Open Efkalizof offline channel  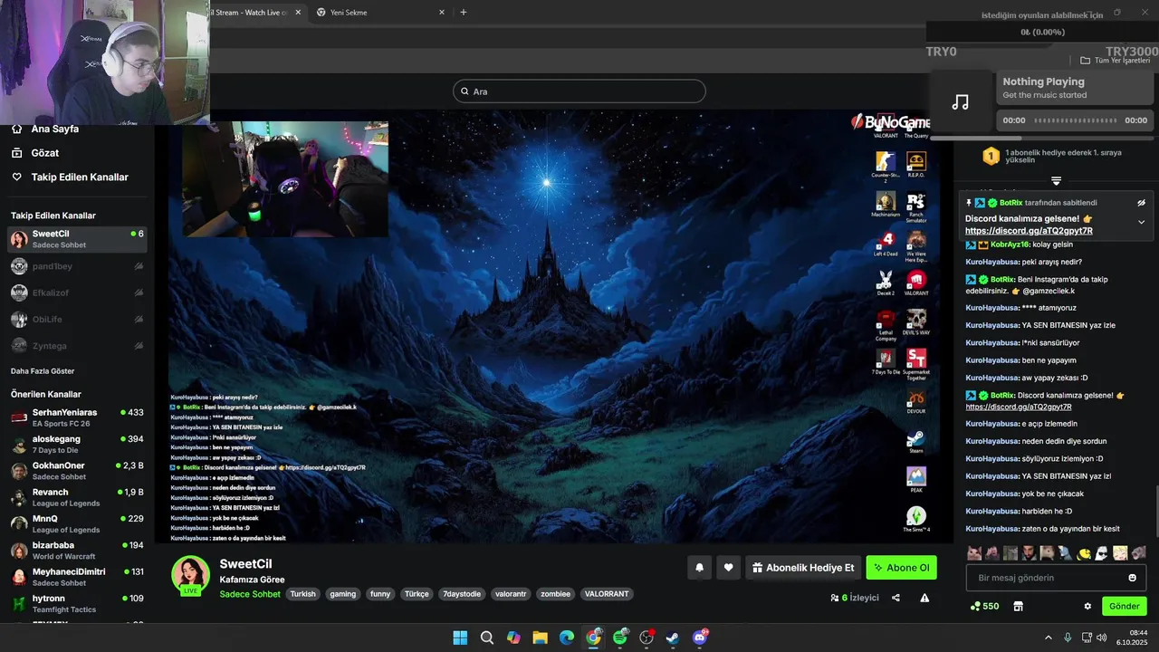click(77, 292)
